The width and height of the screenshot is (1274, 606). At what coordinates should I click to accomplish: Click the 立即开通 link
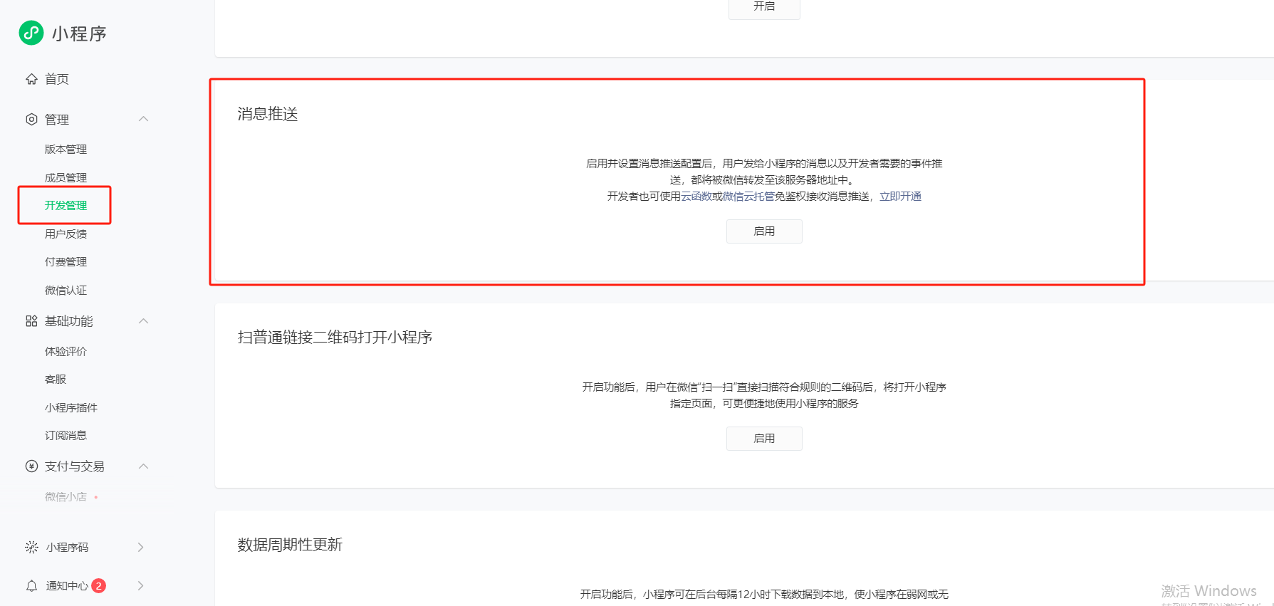click(900, 197)
